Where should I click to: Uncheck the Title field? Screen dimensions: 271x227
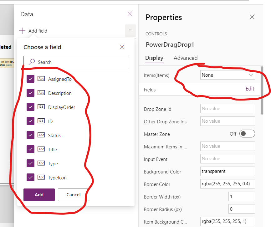(x=30, y=149)
